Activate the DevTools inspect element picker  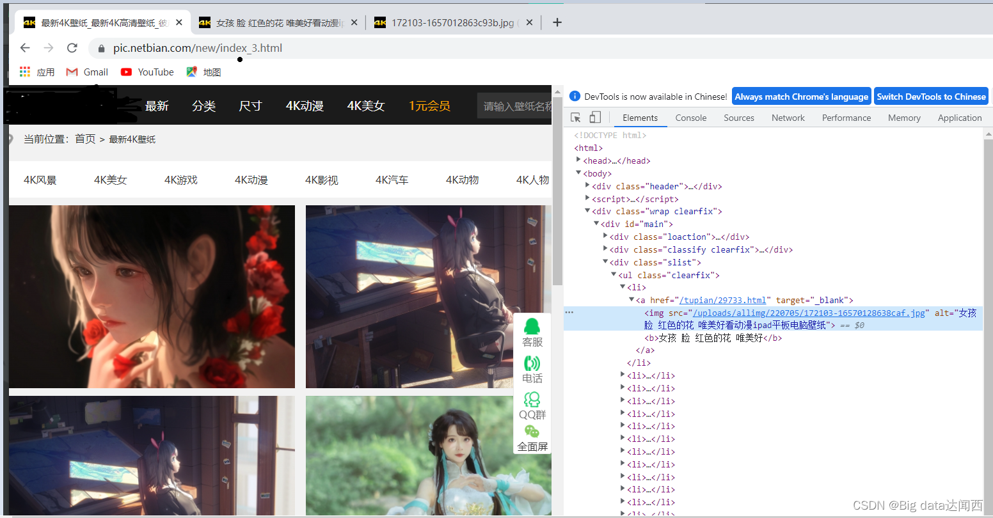point(576,118)
